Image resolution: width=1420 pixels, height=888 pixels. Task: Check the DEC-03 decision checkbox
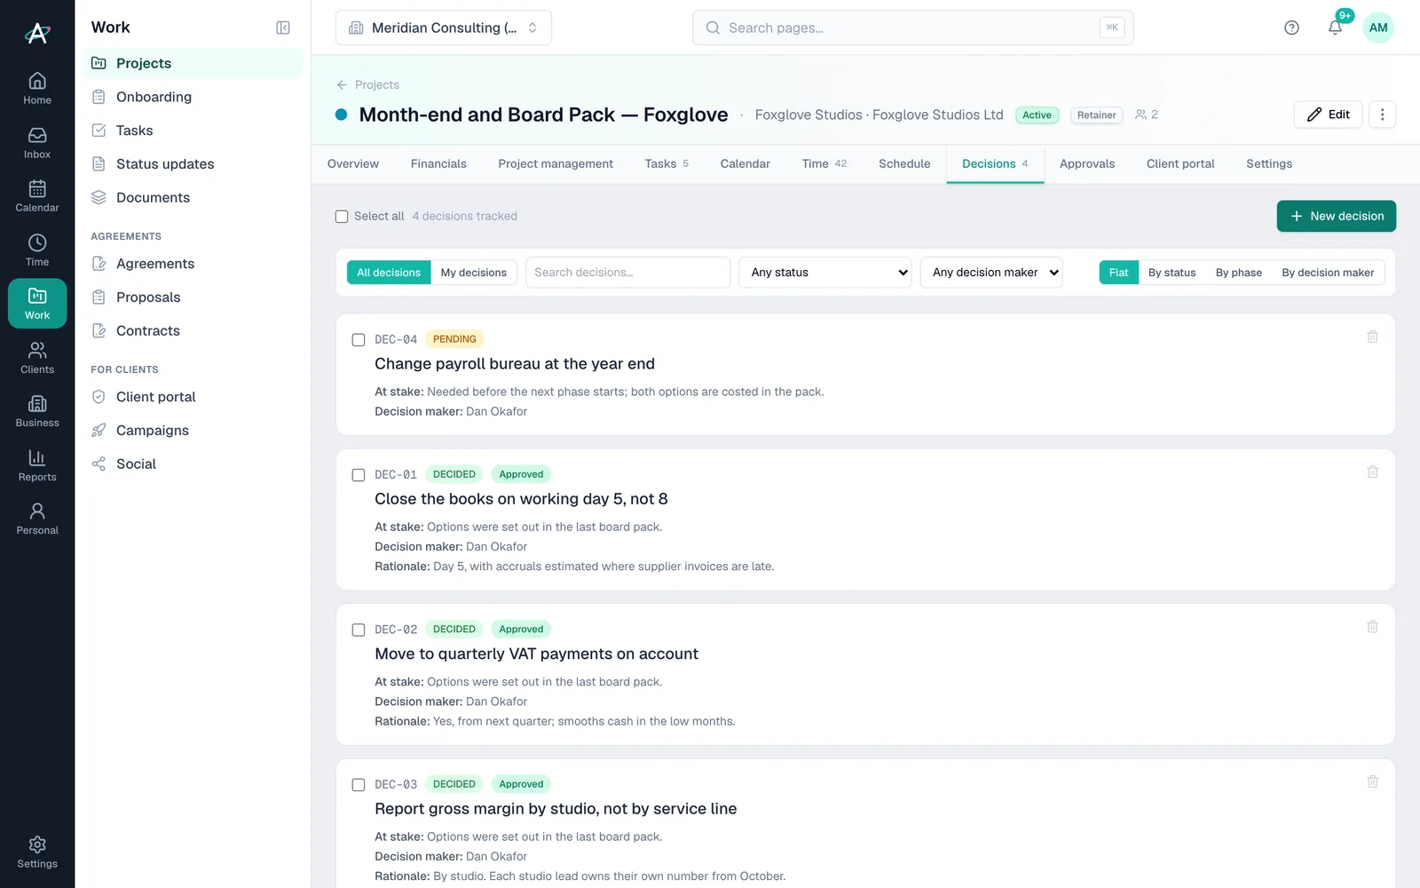pos(359,785)
